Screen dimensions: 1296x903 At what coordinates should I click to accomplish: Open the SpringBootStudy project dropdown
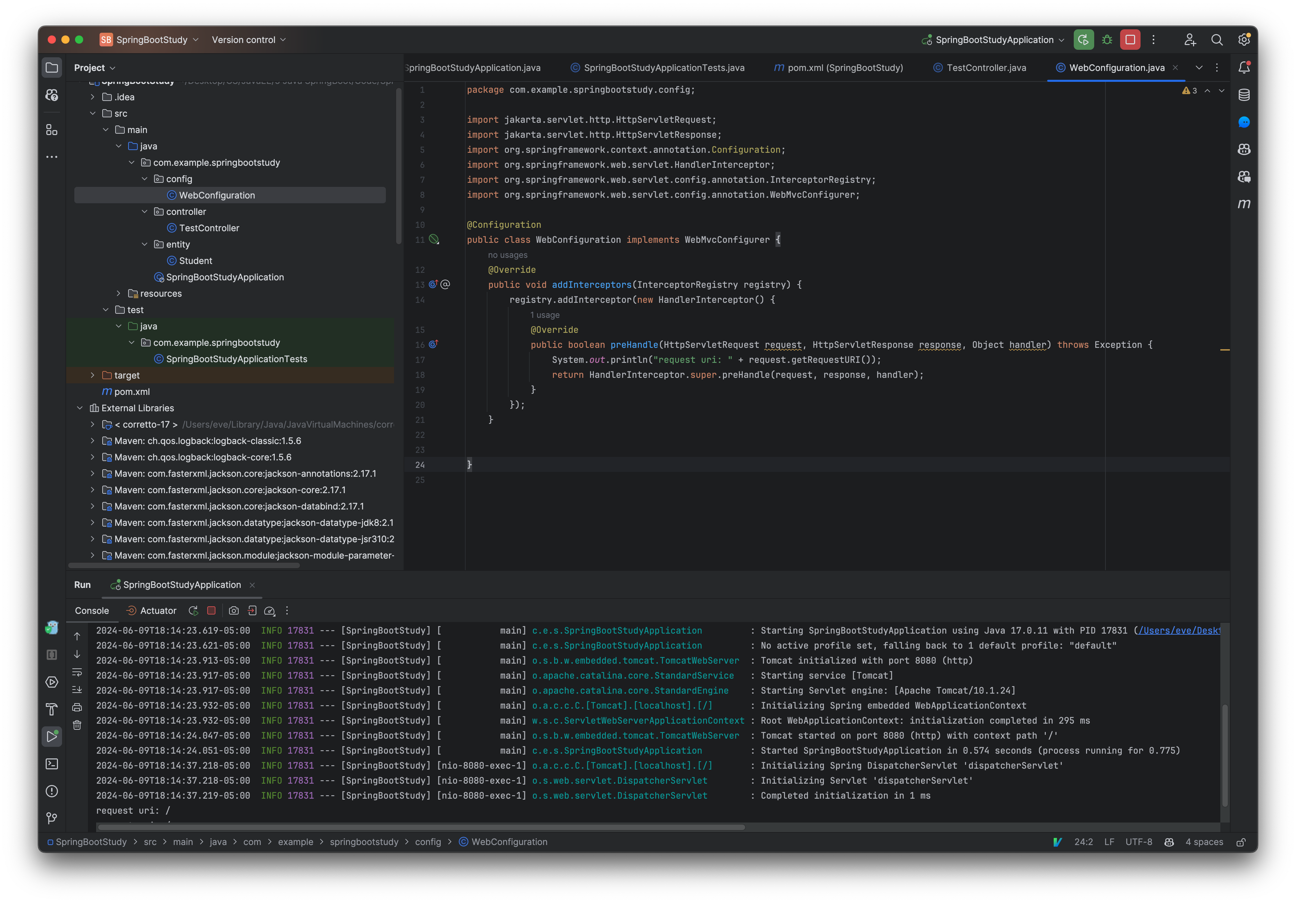tap(150, 40)
